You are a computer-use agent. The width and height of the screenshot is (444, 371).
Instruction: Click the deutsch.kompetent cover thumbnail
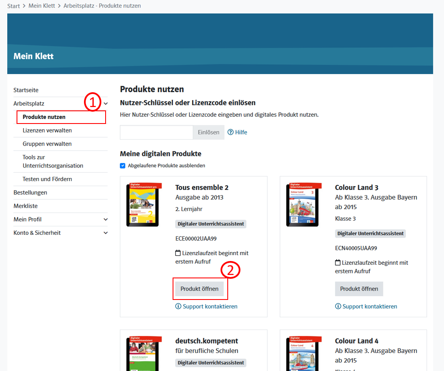(x=144, y=354)
